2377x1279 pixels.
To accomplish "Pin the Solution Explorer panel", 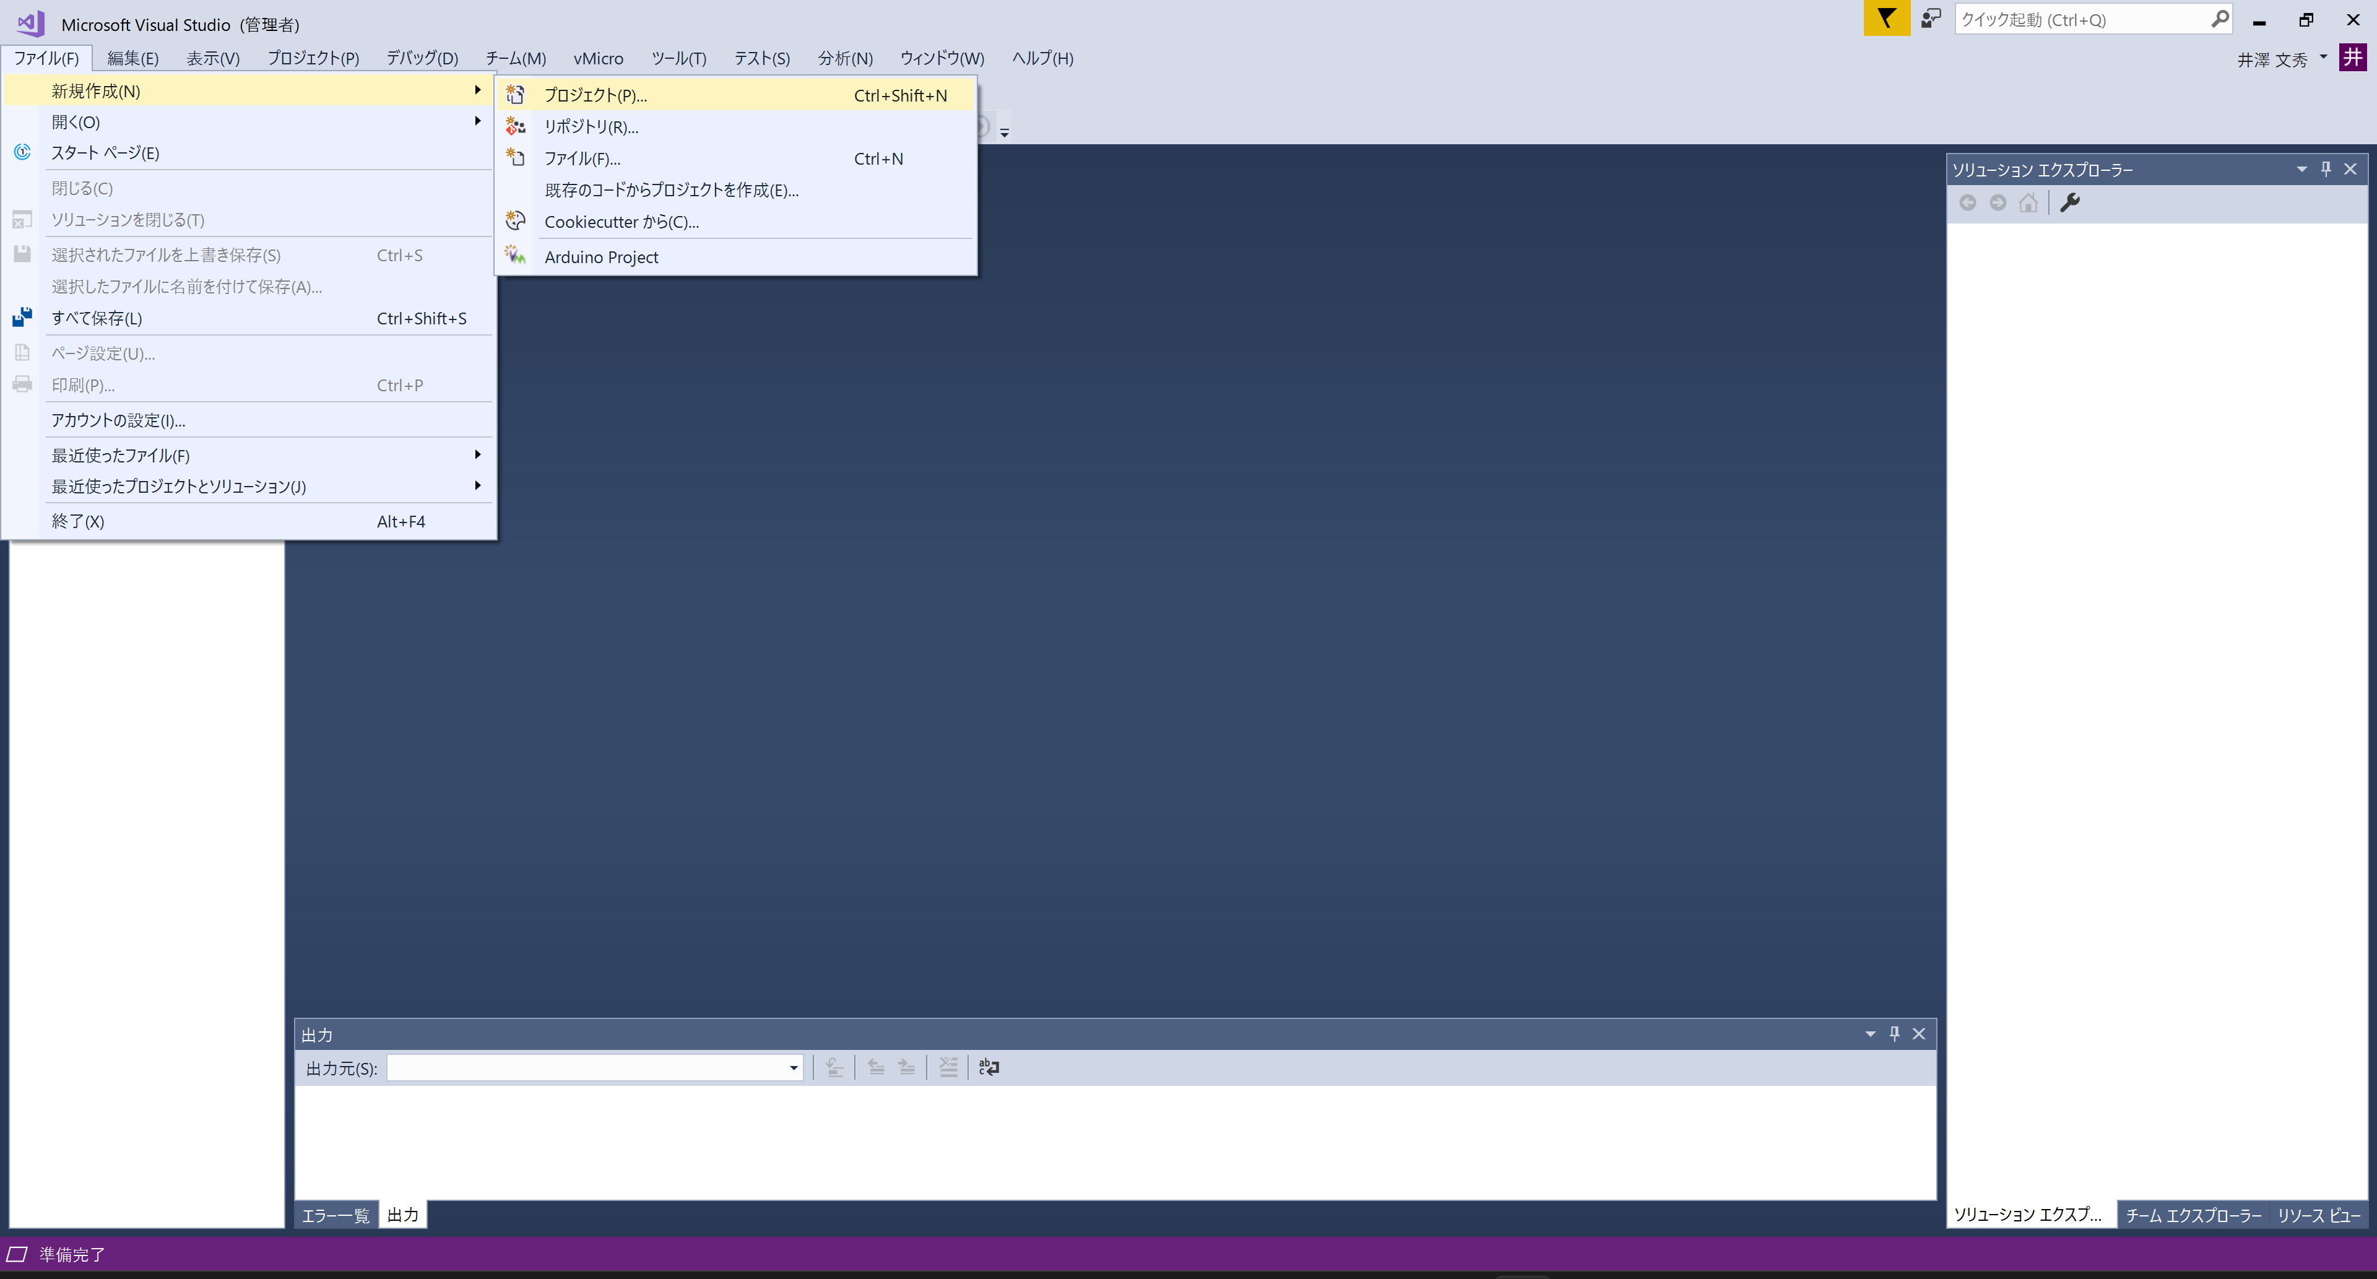I will point(2326,169).
